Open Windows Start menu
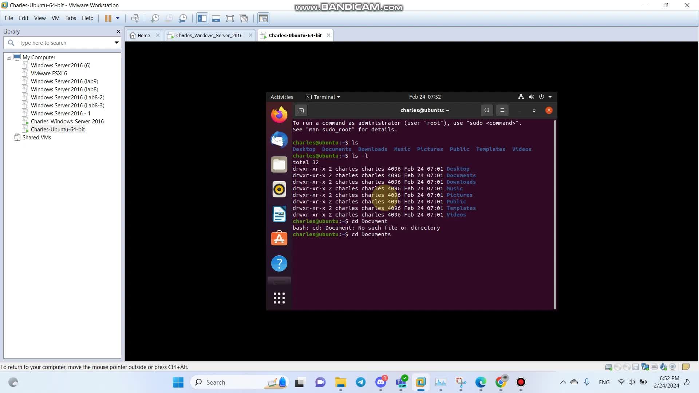699x393 pixels. click(178, 382)
